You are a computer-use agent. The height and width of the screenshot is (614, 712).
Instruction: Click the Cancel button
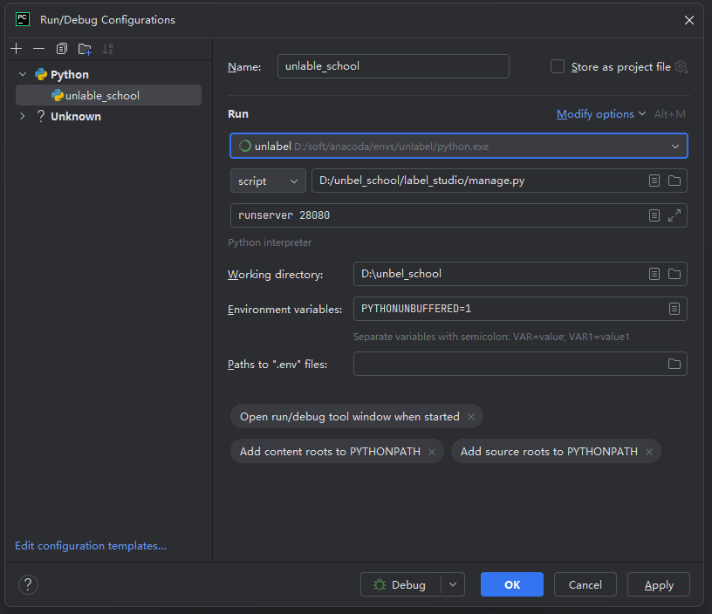tap(585, 584)
